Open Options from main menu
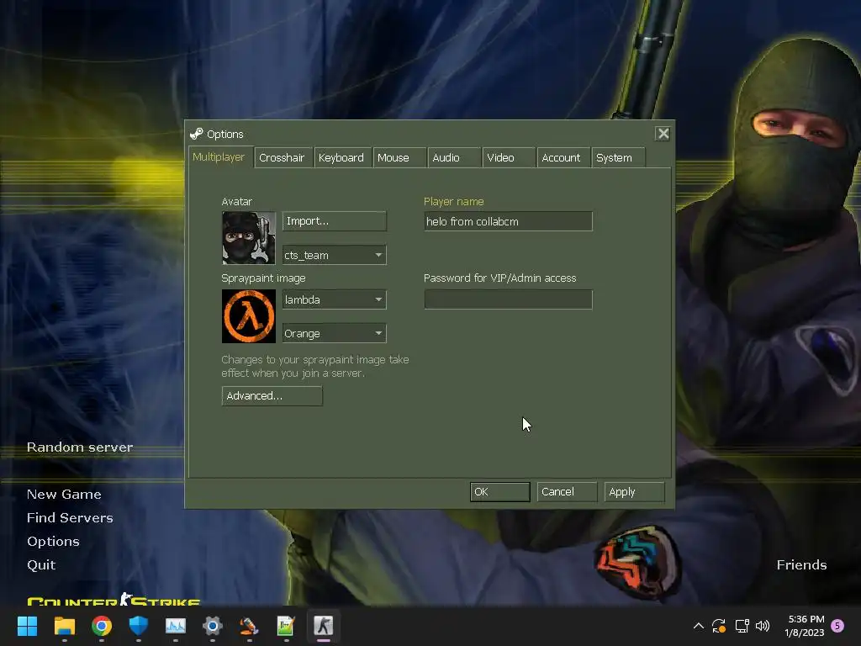 pos(53,542)
